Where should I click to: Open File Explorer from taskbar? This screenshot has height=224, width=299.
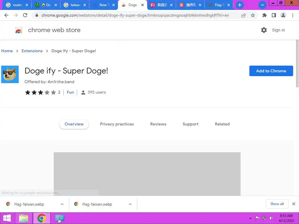(x=23, y=218)
